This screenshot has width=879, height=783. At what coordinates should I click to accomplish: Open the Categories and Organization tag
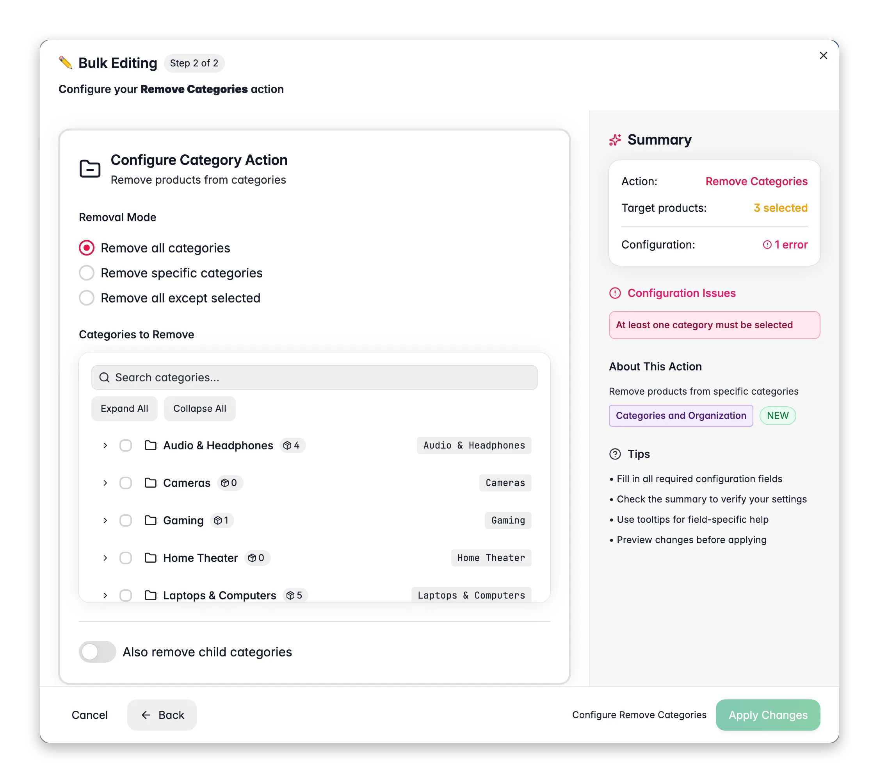click(x=681, y=415)
